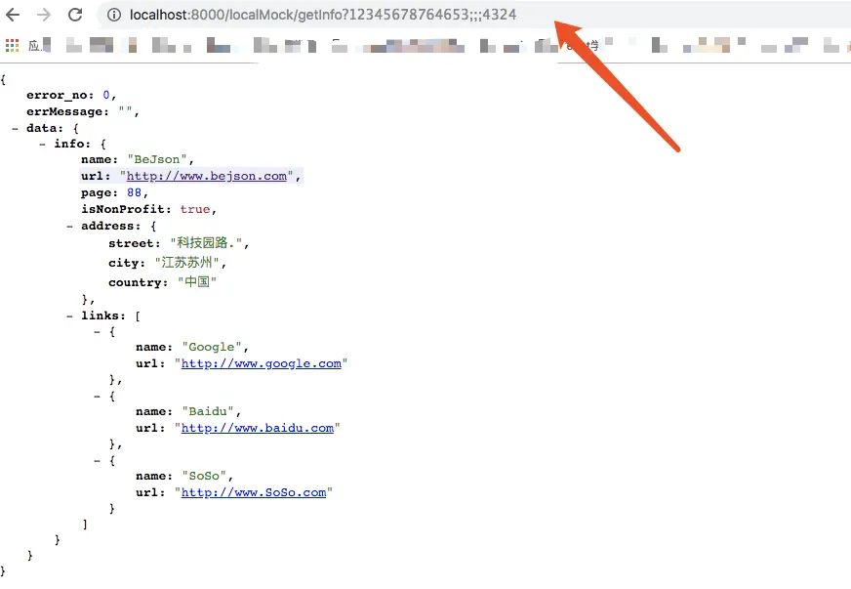Open the http://www.SoSo.com link
The height and width of the screenshot is (589, 851).
[254, 493]
